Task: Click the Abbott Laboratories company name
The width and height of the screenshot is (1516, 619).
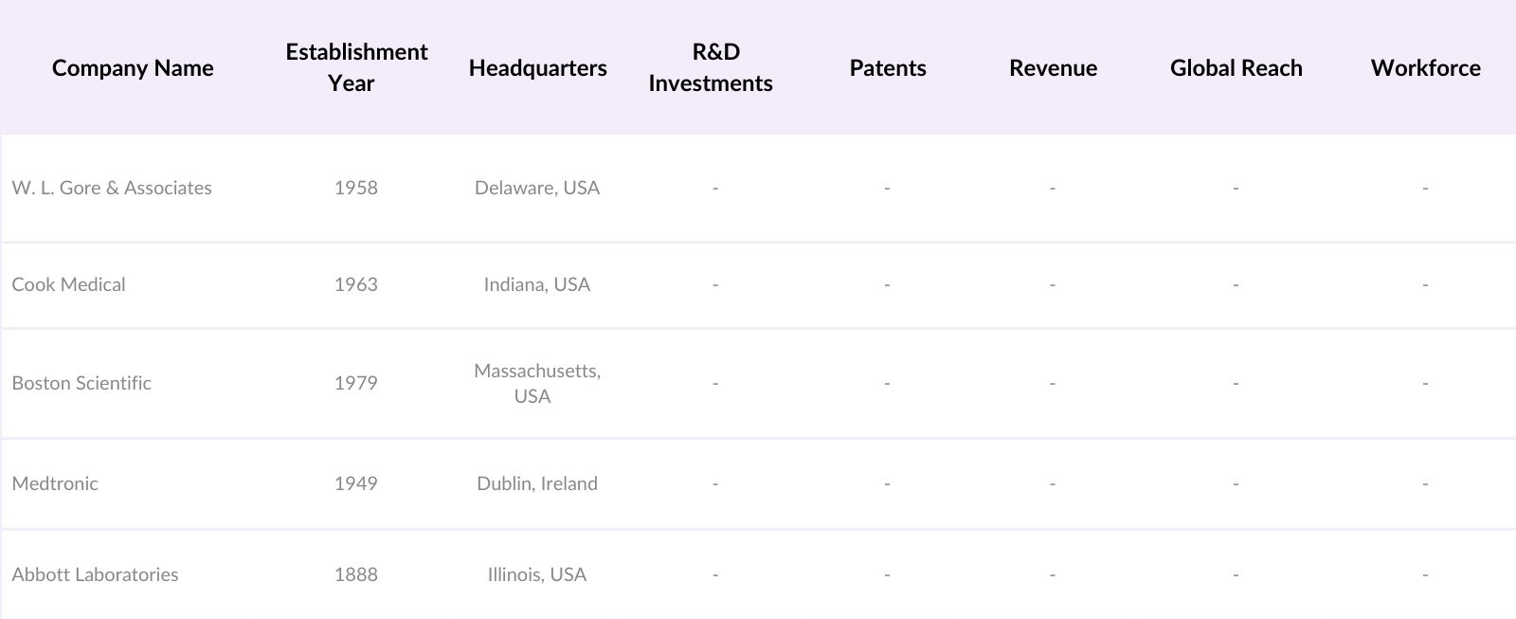Action: click(95, 574)
